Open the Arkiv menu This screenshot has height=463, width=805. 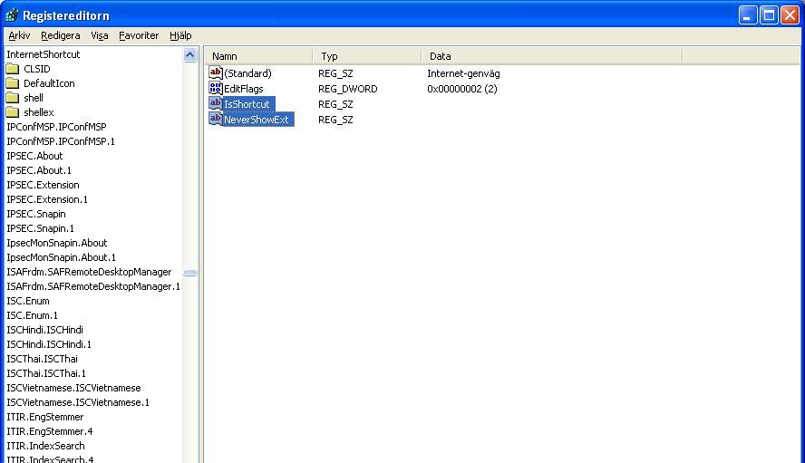coord(20,35)
